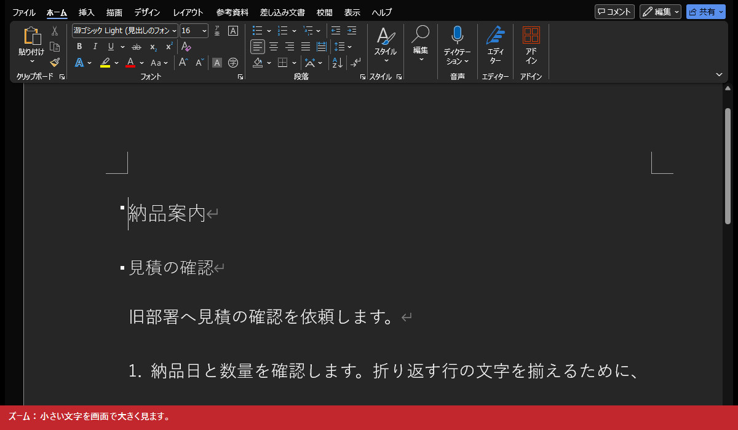Image resolution: width=738 pixels, height=430 pixels.
Task: Switch to the 参考資料 tab
Action: coord(232,12)
